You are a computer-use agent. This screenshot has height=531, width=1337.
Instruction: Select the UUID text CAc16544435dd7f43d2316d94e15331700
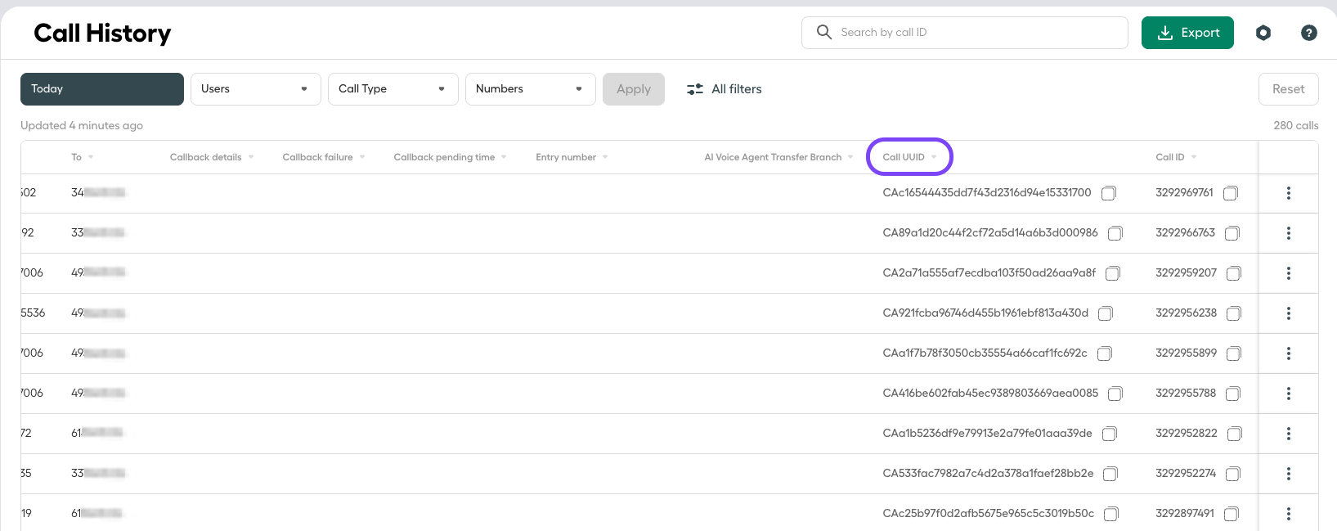tap(987, 193)
